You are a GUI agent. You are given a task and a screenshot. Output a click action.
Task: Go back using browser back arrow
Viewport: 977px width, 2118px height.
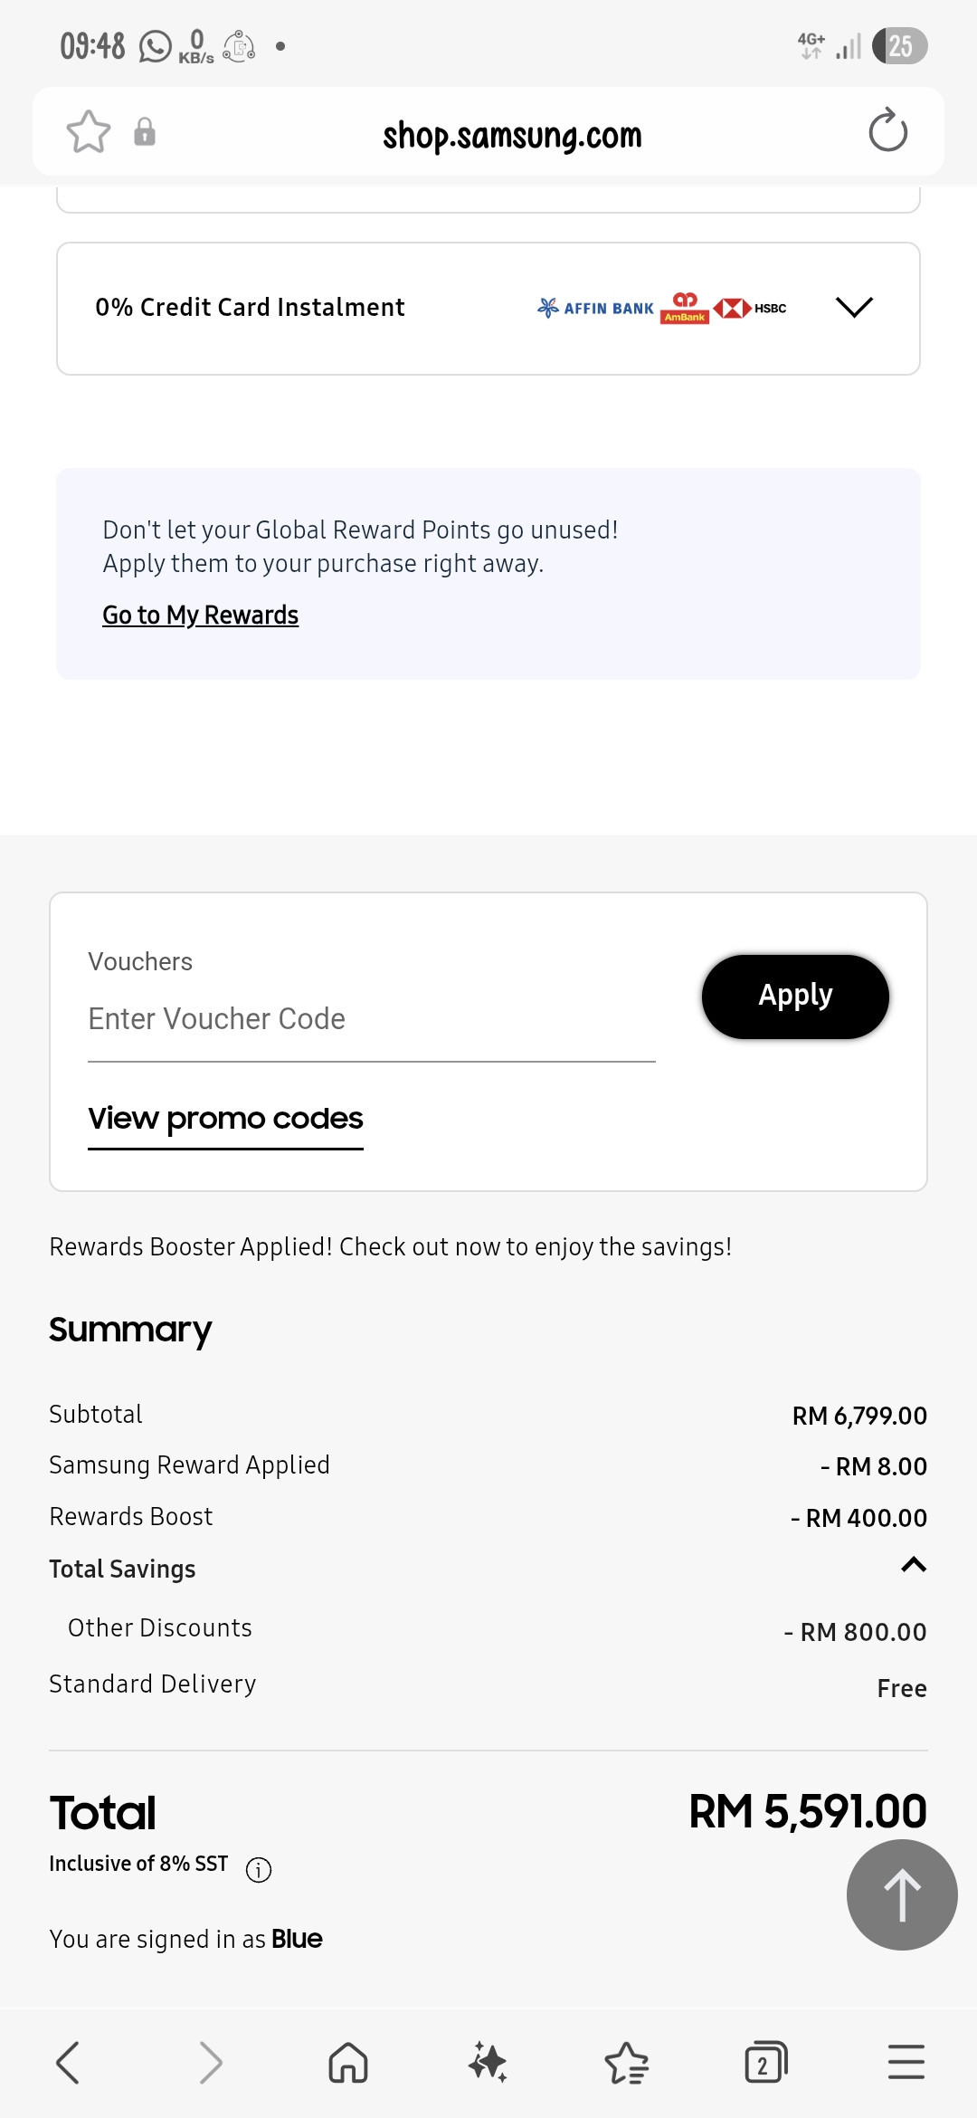pyautogui.click(x=68, y=2063)
